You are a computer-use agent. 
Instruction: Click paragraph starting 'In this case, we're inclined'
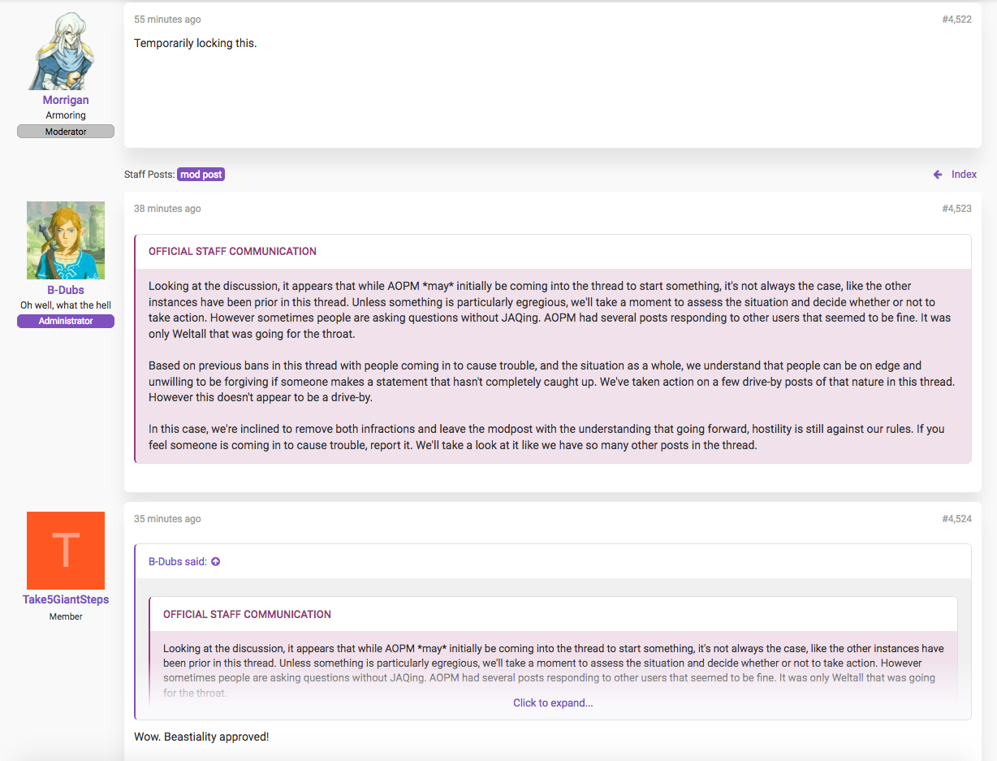click(x=546, y=437)
